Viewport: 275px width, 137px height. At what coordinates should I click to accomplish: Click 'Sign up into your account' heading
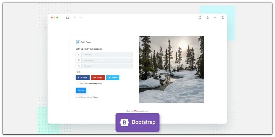[89, 49]
